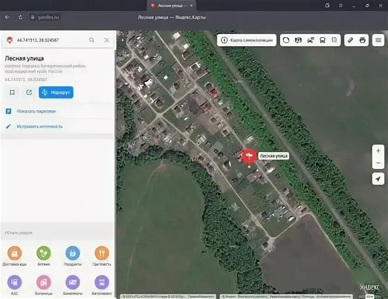
Task: Select the ruler measurement tool
Action: pos(350,40)
